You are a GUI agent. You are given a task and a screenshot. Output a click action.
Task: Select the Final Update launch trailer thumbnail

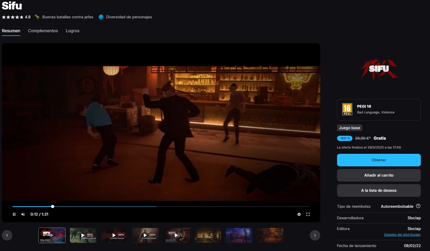(52, 235)
